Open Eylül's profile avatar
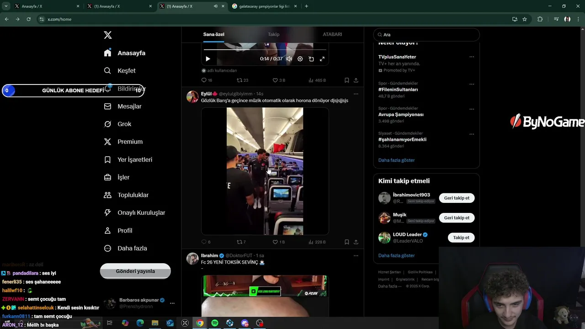This screenshot has width=585, height=329. (x=192, y=97)
